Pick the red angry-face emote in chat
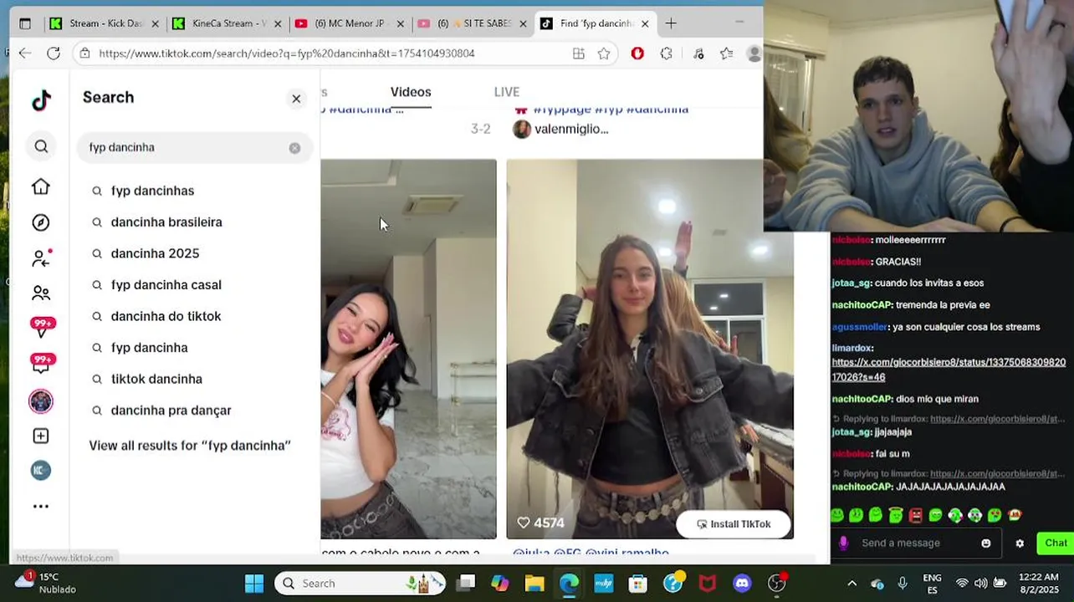The width and height of the screenshot is (1074, 602). click(x=915, y=515)
